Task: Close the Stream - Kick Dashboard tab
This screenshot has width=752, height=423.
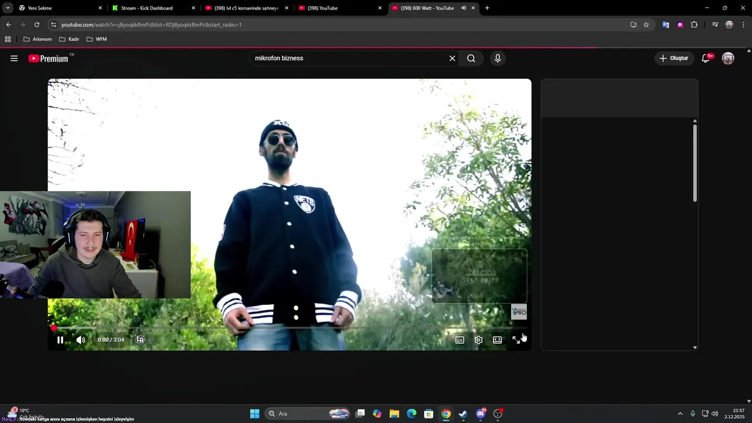Action: [x=193, y=8]
